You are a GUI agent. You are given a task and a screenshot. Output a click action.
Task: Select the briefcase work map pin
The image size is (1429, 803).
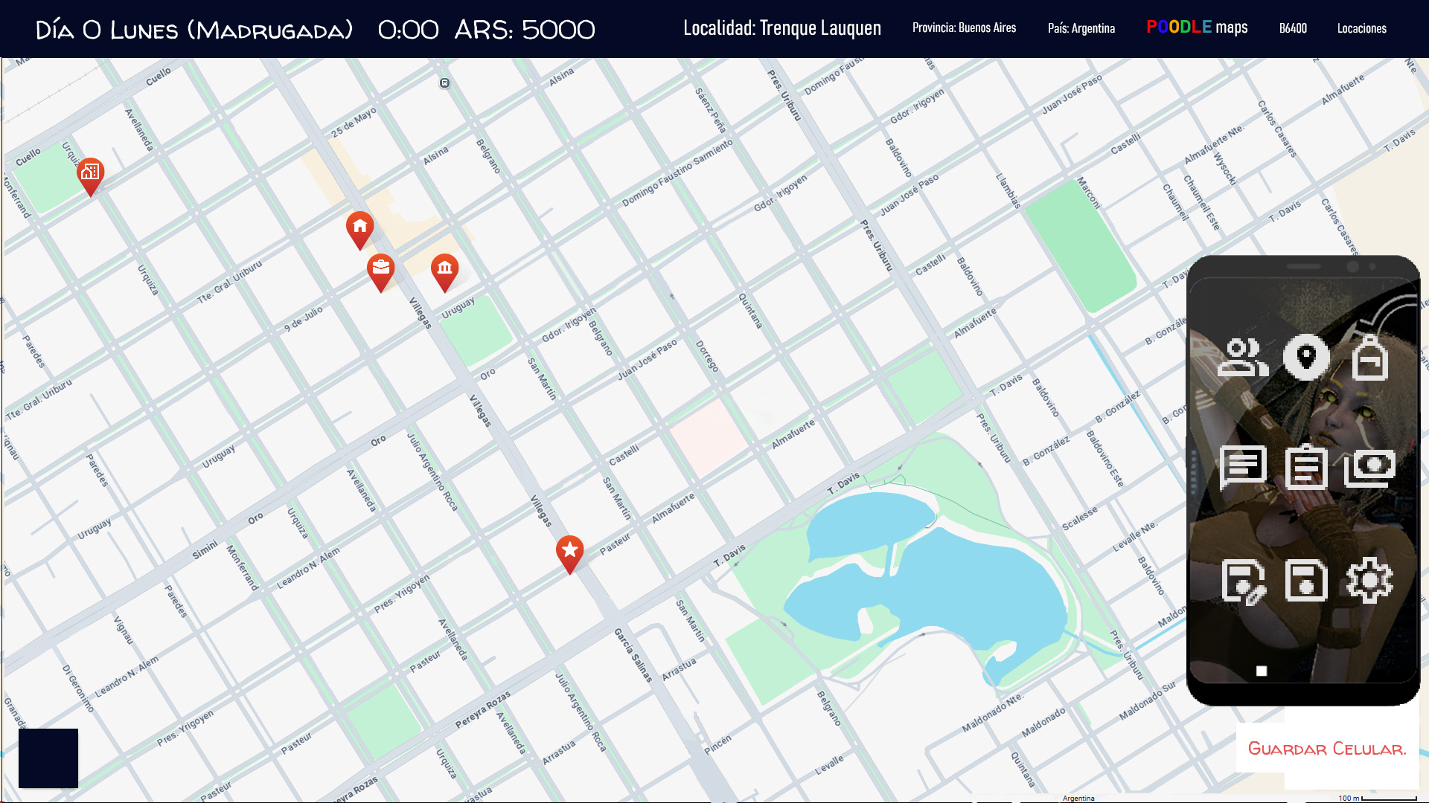(380, 269)
